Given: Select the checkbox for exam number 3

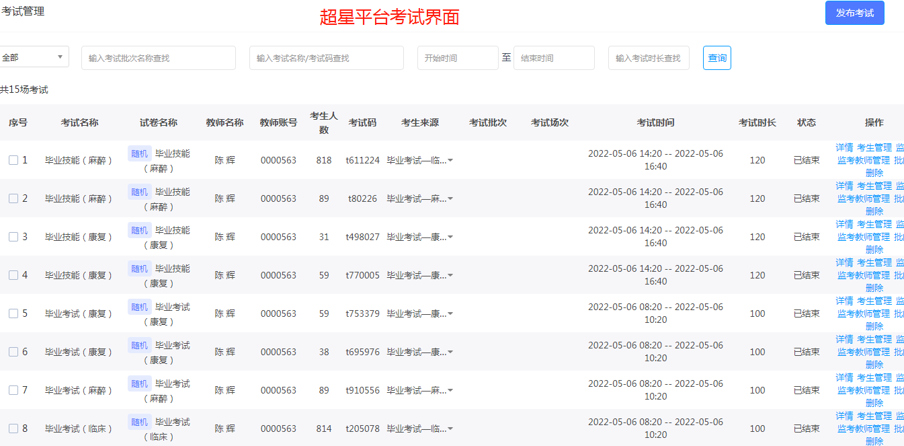Looking at the screenshot, I should tap(13, 237).
